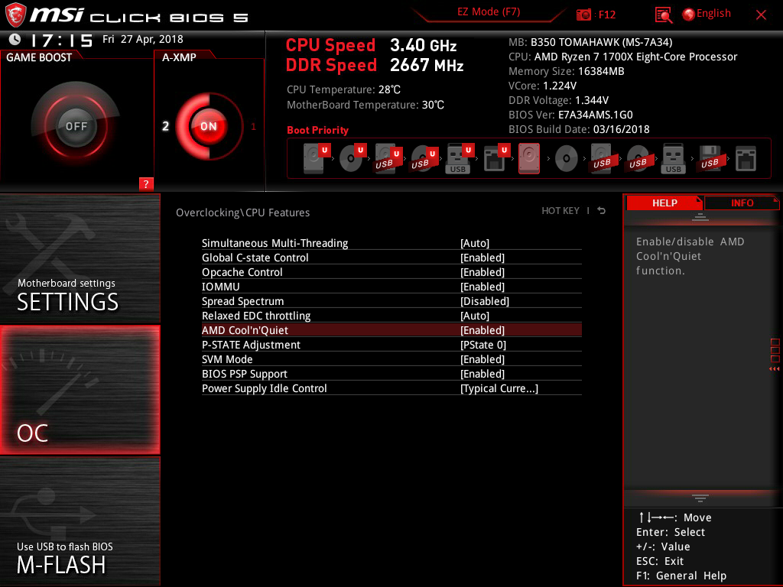Open Simultaneous Multi-Threading [Auto] value
Viewport: 783px width, 587px height.
click(x=474, y=243)
